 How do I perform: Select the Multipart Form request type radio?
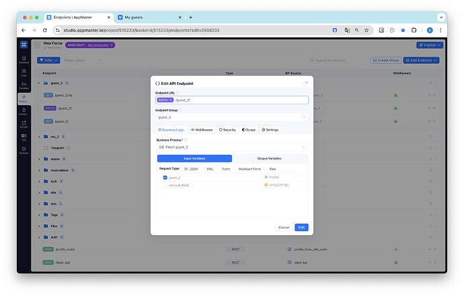(x=235, y=169)
